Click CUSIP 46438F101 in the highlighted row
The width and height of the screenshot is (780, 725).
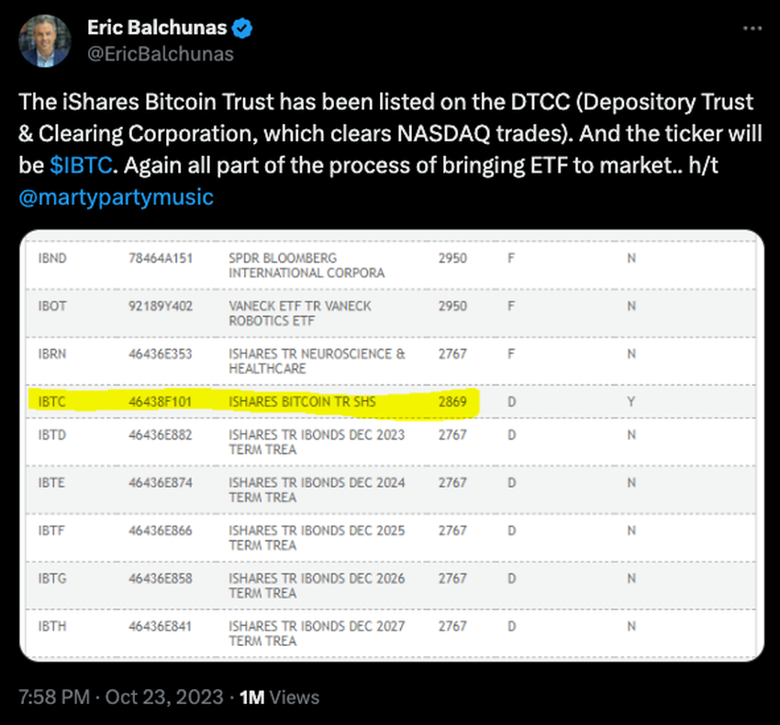pos(161,402)
